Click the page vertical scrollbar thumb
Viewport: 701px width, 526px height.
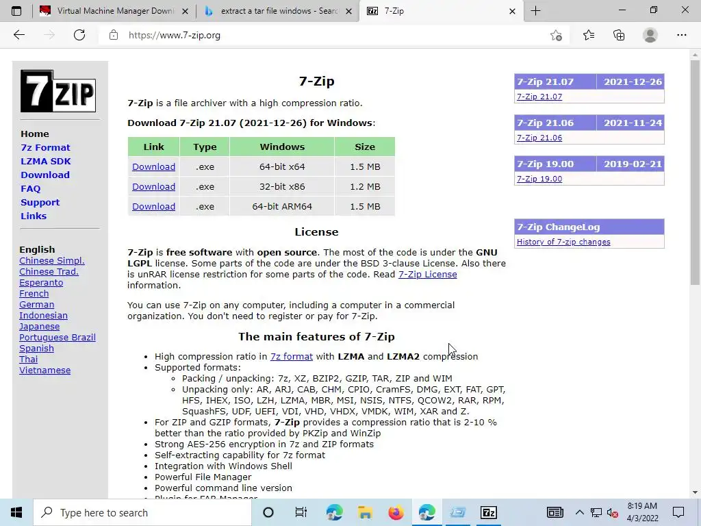(x=695, y=172)
